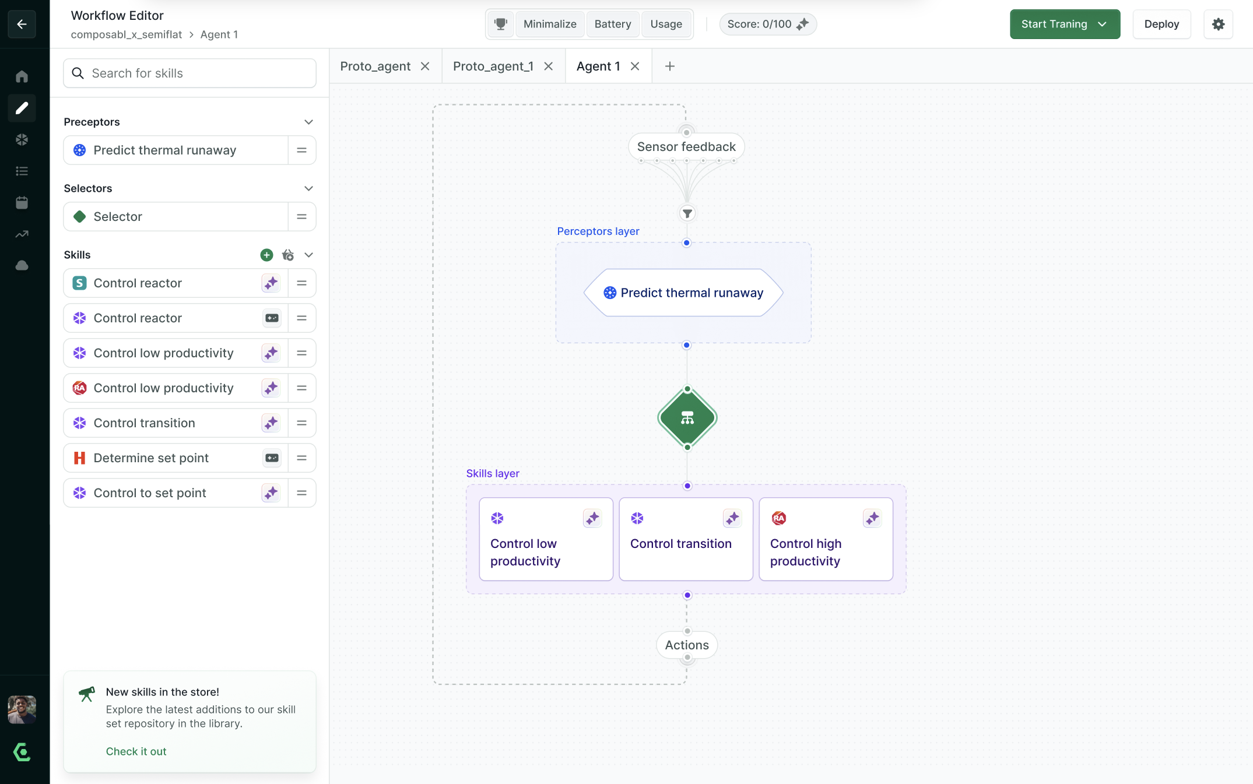Click the trophy icon in toolbar
The height and width of the screenshot is (784, 1253).
point(500,24)
